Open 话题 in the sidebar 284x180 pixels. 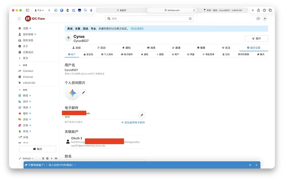(x=26, y=28)
